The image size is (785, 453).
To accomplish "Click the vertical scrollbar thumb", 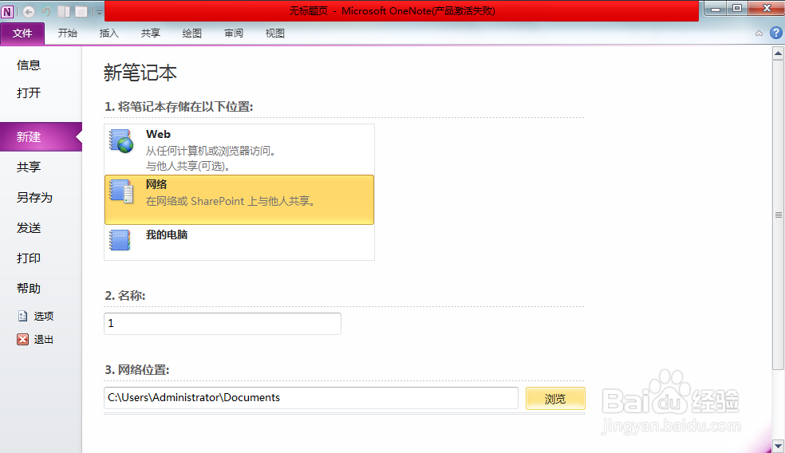I will (x=778, y=215).
